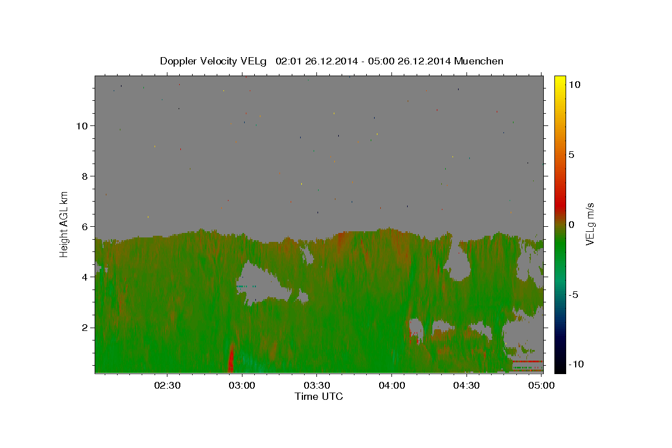Viewport: 672px width, 448px height.
Task: Click the colorbar value -10
Action: 576,364
